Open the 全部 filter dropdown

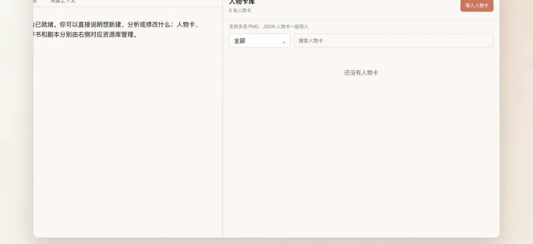point(260,41)
